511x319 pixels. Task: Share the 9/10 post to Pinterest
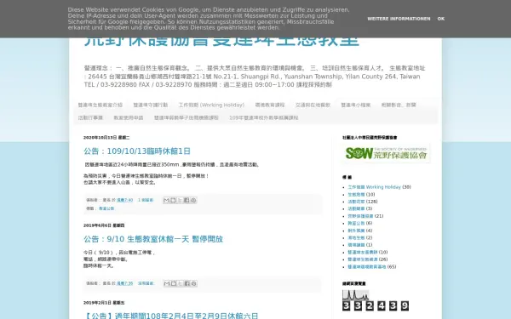(193, 283)
